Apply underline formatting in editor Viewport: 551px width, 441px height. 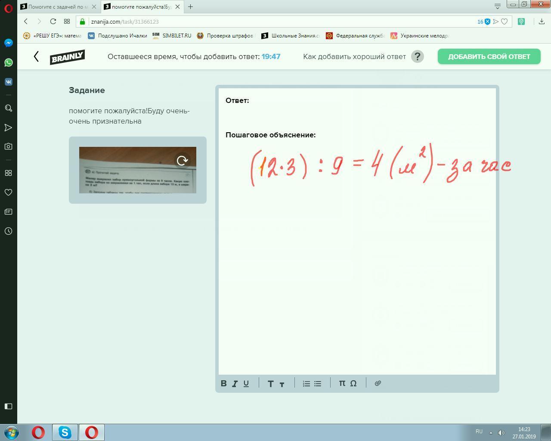(x=246, y=383)
